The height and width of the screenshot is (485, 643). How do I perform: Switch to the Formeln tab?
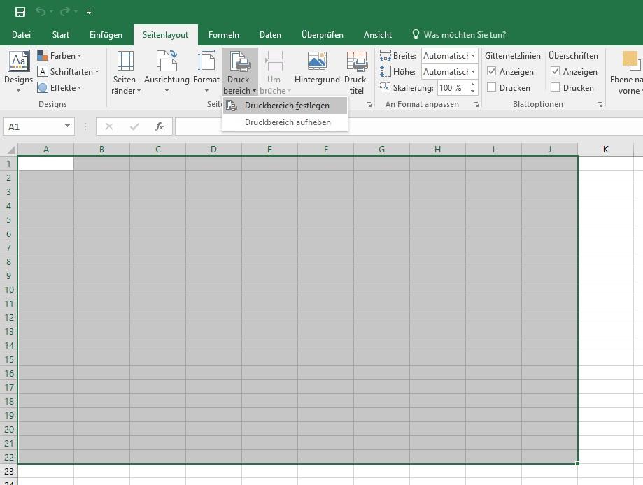click(223, 35)
